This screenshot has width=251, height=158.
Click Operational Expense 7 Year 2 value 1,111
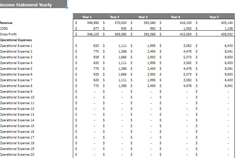tap(122, 80)
